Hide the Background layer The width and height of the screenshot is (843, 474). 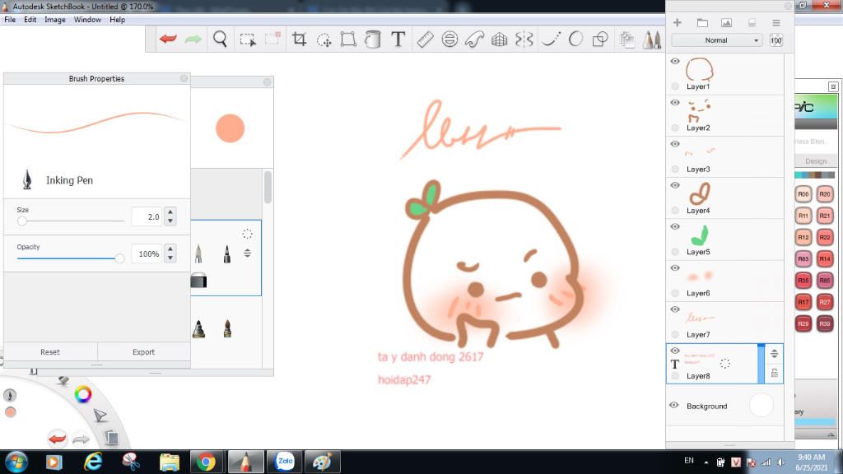(x=673, y=405)
